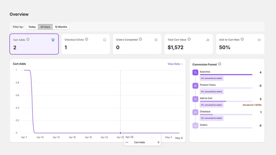Click the $1,572 total cart value
The width and height of the screenshot is (276, 155).
point(176,48)
